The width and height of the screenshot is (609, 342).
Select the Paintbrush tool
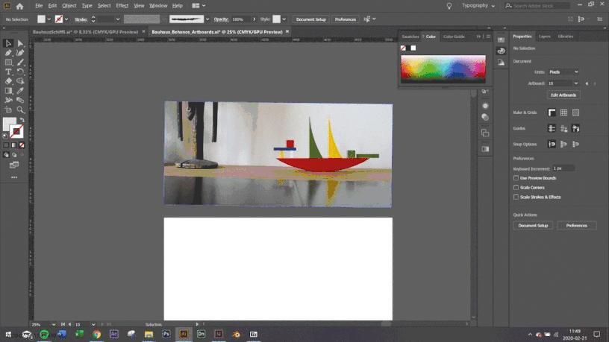pos(20,62)
